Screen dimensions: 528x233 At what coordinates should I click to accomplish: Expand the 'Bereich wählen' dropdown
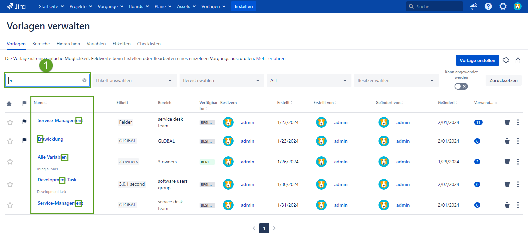coord(221,80)
